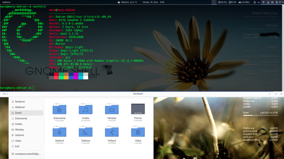This screenshot has width=284, height=159.
Task: Select the Videa film folder icon
Action: pyautogui.click(x=138, y=131)
